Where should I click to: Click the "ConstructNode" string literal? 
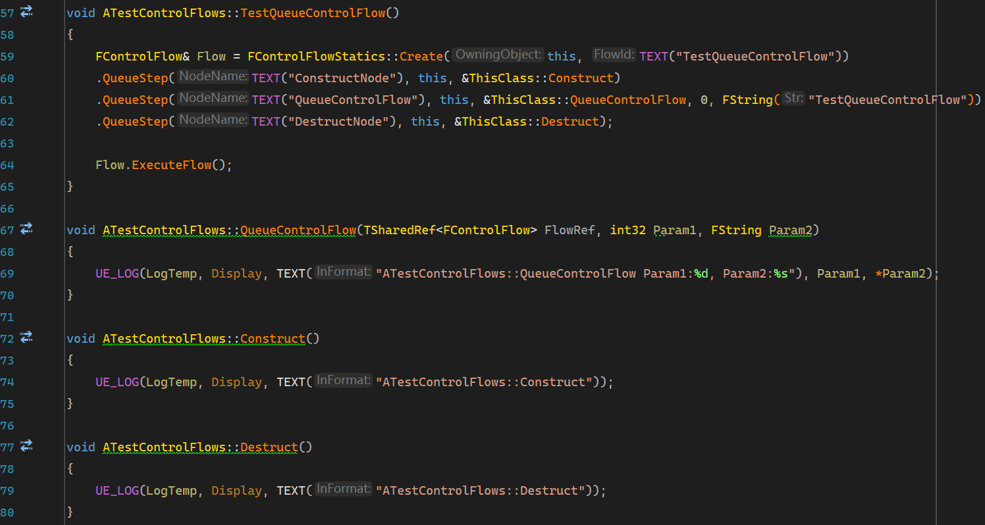pyautogui.click(x=342, y=78)
